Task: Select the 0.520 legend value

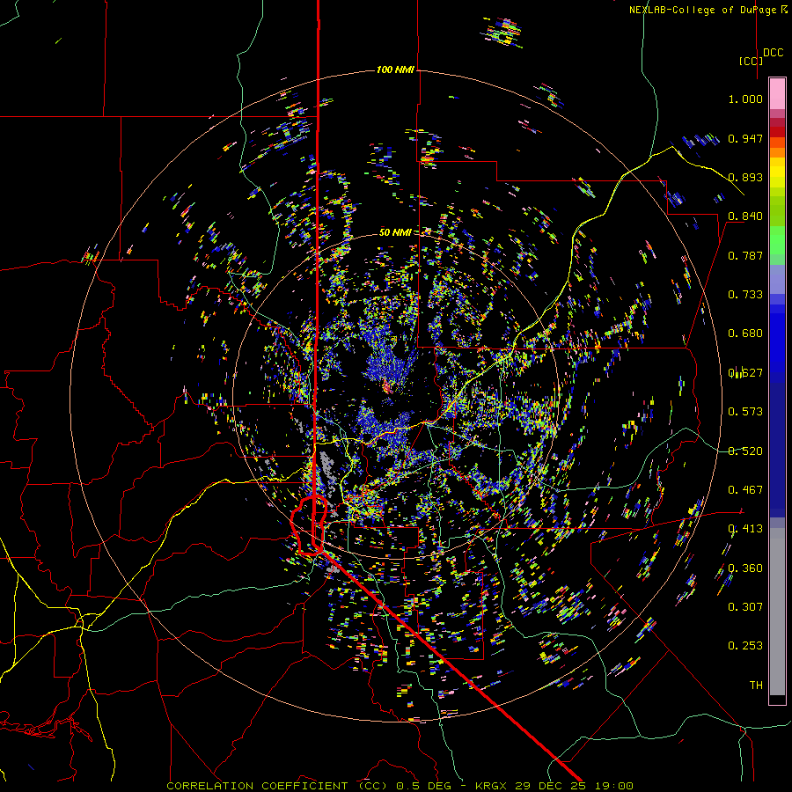Action: (745, 451)
